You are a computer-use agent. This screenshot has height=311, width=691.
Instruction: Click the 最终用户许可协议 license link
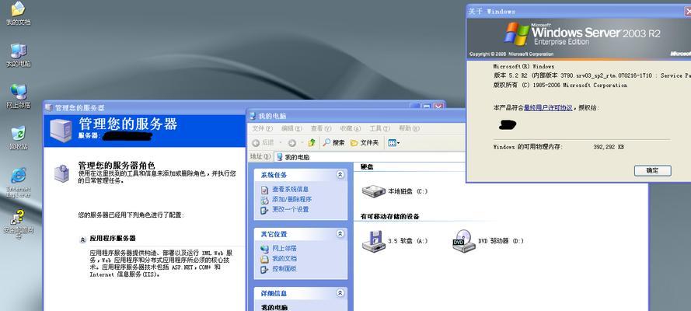coord(548,108)
